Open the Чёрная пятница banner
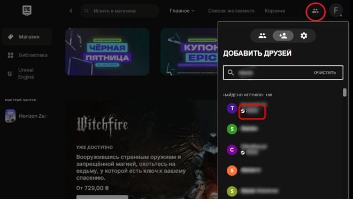353x199 pixels. (x=107, y=51)
